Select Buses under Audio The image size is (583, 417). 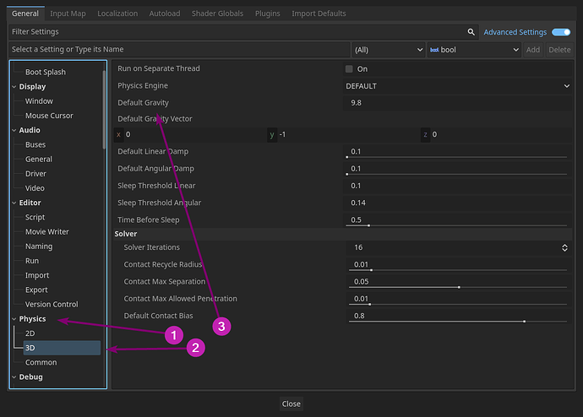point(35,144)
